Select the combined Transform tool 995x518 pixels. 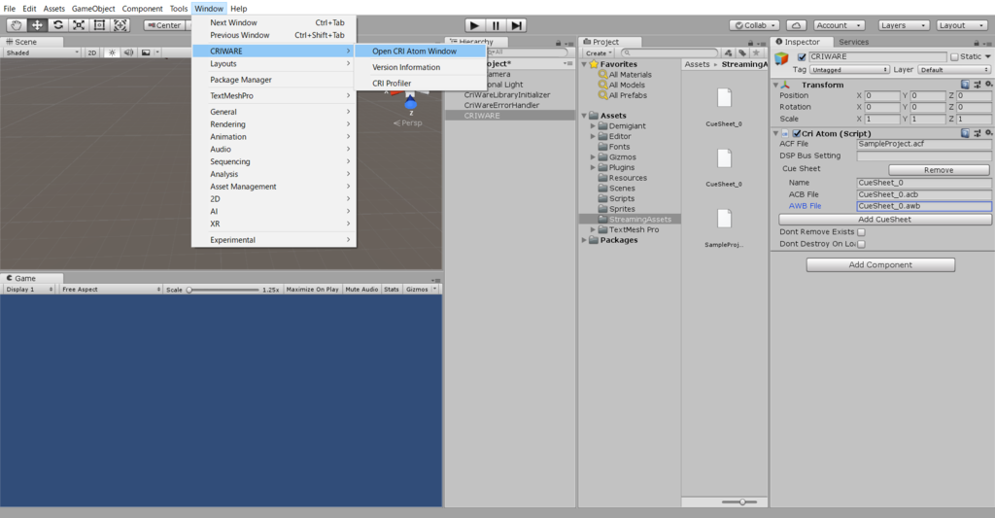(x=120, y=24)
